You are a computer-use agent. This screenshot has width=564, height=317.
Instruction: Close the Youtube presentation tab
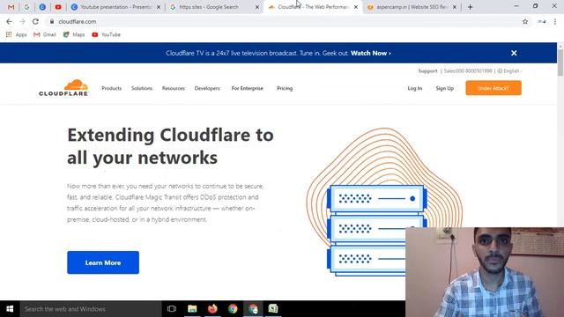(159, 7)
